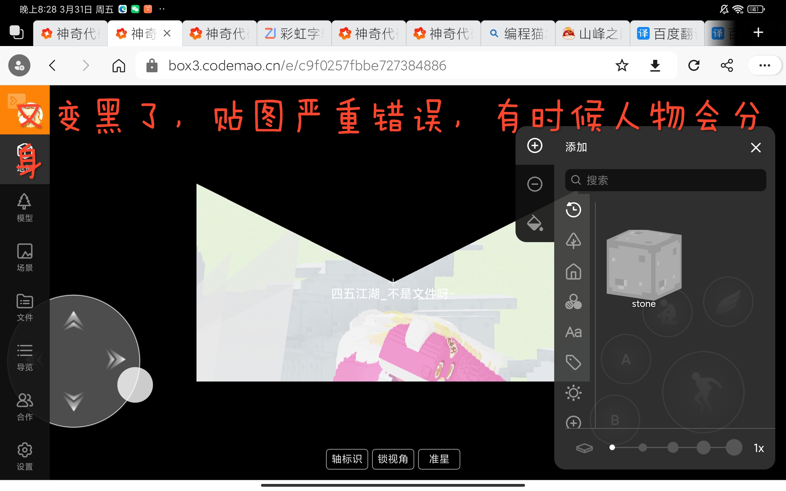This screenshot has width=786, height=491.
Task: Click the 1x brush size label
Action: pyautogui.click(x=759, y=448)
